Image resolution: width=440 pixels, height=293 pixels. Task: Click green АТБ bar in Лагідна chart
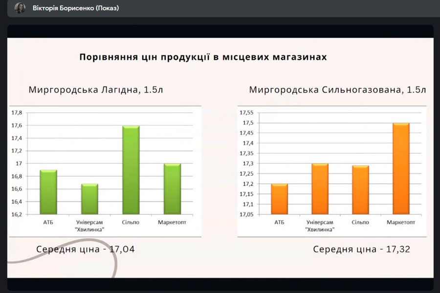click(48, 192)
